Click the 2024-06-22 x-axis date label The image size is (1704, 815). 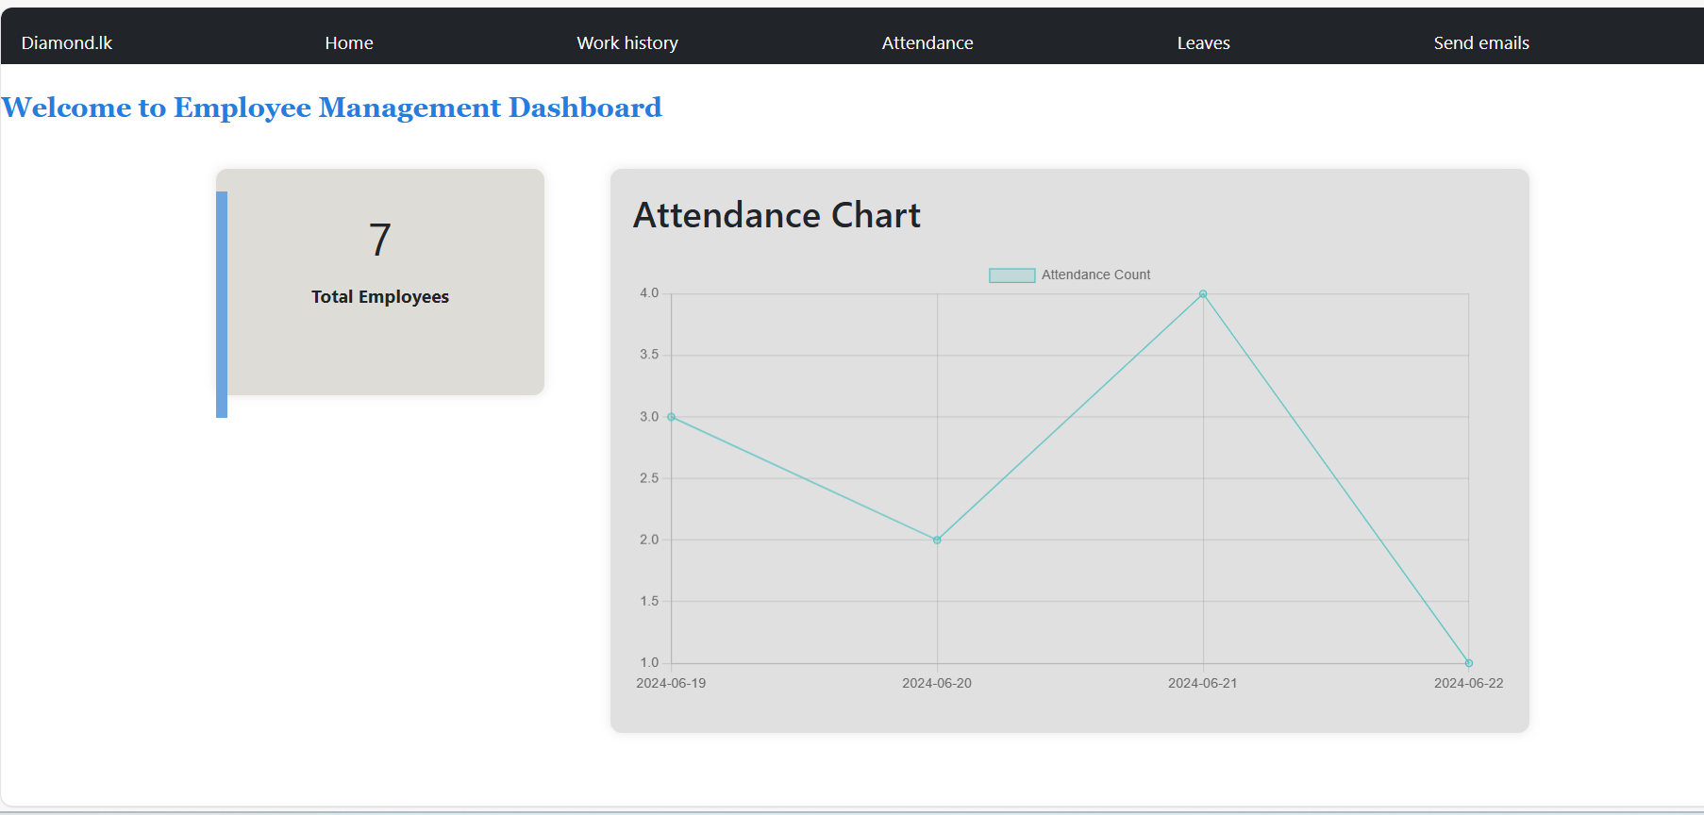click(1468, 684)
